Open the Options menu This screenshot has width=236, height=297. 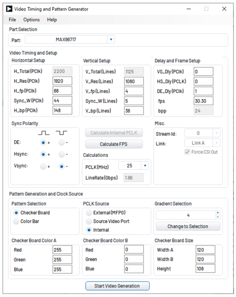32,20
